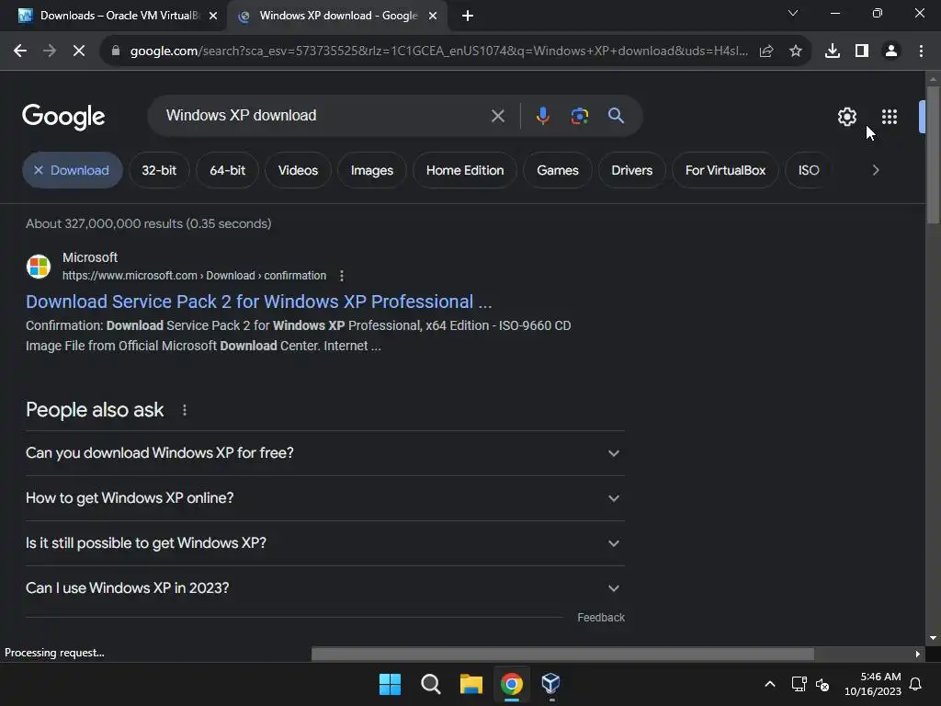Start voice search with the microphone icon
This screenshot has width=941, height=706.
pos(542,116)
